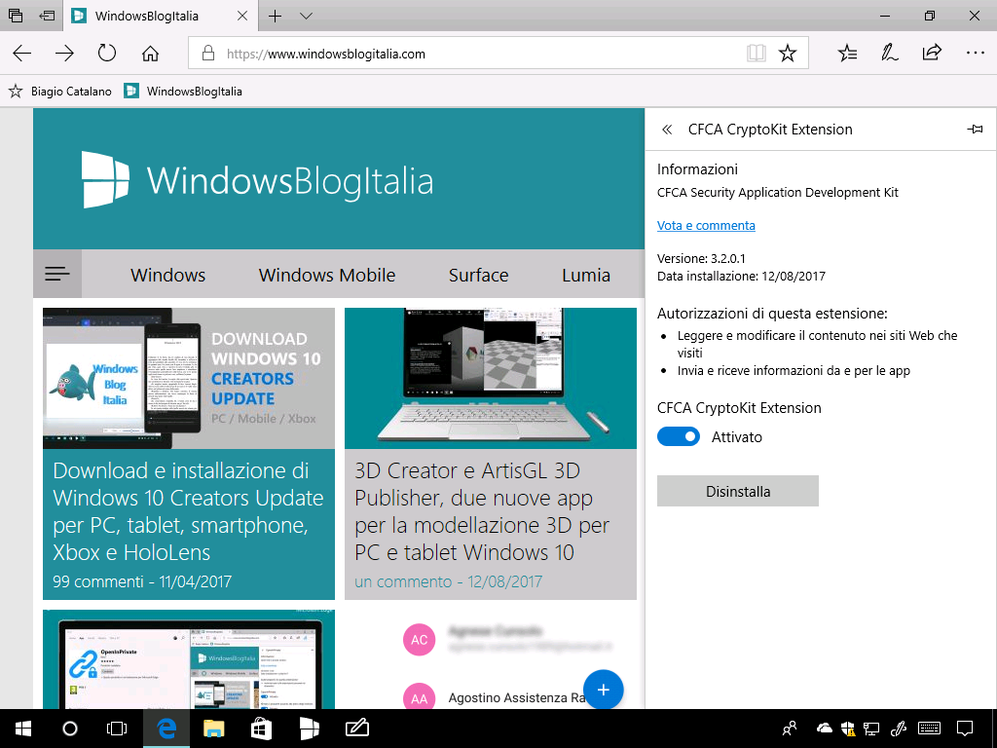Open the Surface menu item

coord(478,275)
